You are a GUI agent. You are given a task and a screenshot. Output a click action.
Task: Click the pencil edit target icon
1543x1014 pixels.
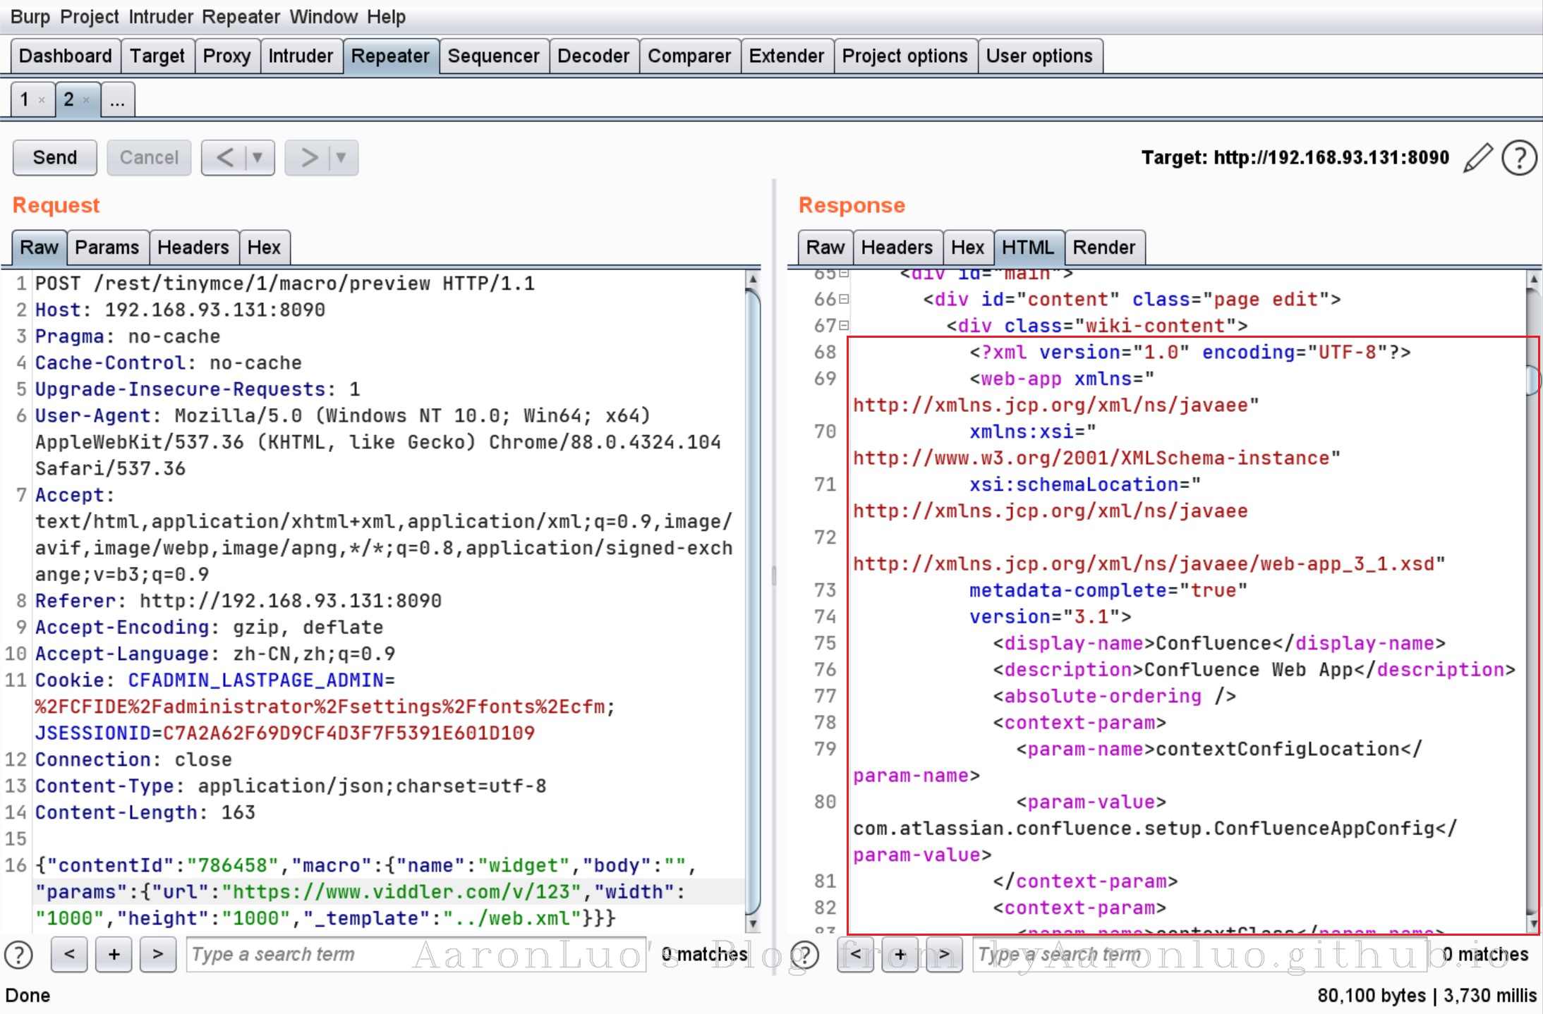point(1477,157)
